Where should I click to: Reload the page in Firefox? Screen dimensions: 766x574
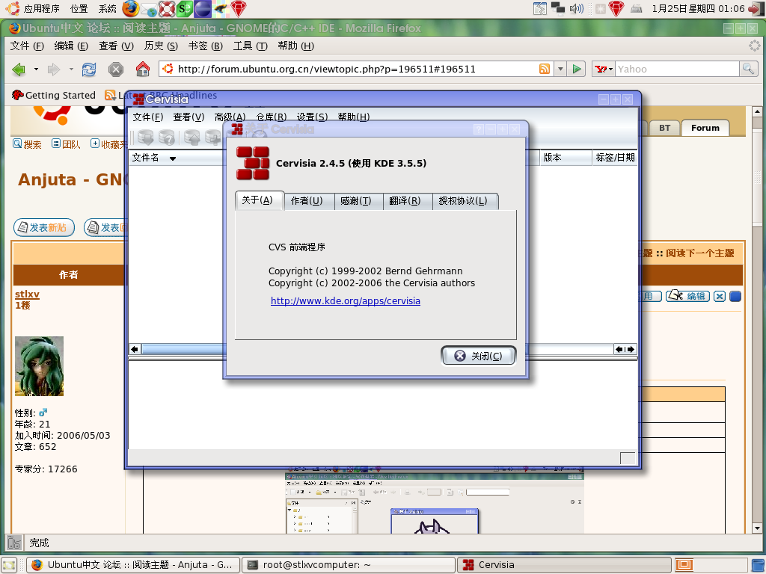(89, 70)
